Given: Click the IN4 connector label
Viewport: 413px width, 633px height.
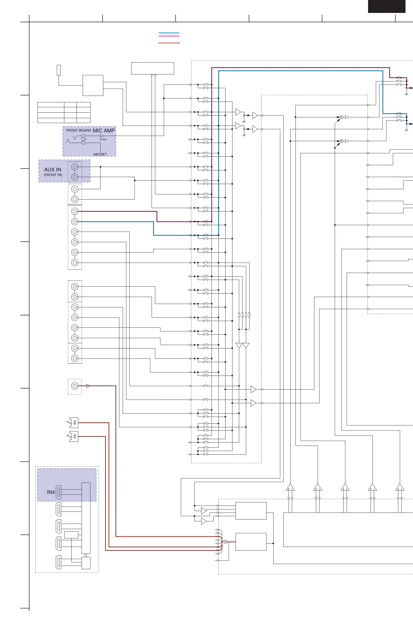Looking at the screenshot, I should pyautogui.click(x=51, y=492).
